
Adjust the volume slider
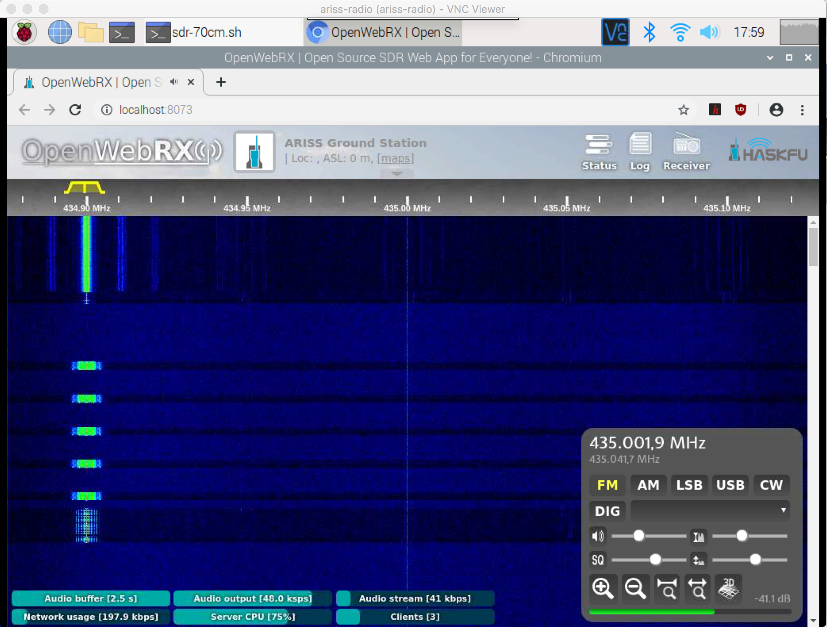(649, 536)
